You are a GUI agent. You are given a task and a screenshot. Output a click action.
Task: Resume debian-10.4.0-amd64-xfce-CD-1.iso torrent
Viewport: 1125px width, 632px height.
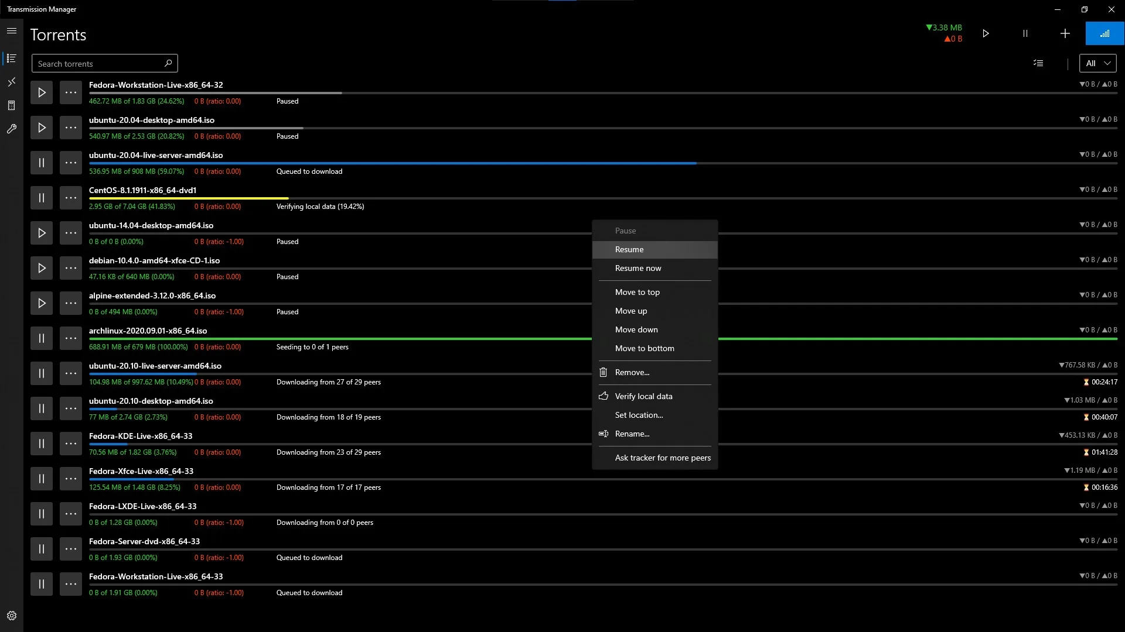[x=42, y=268]
